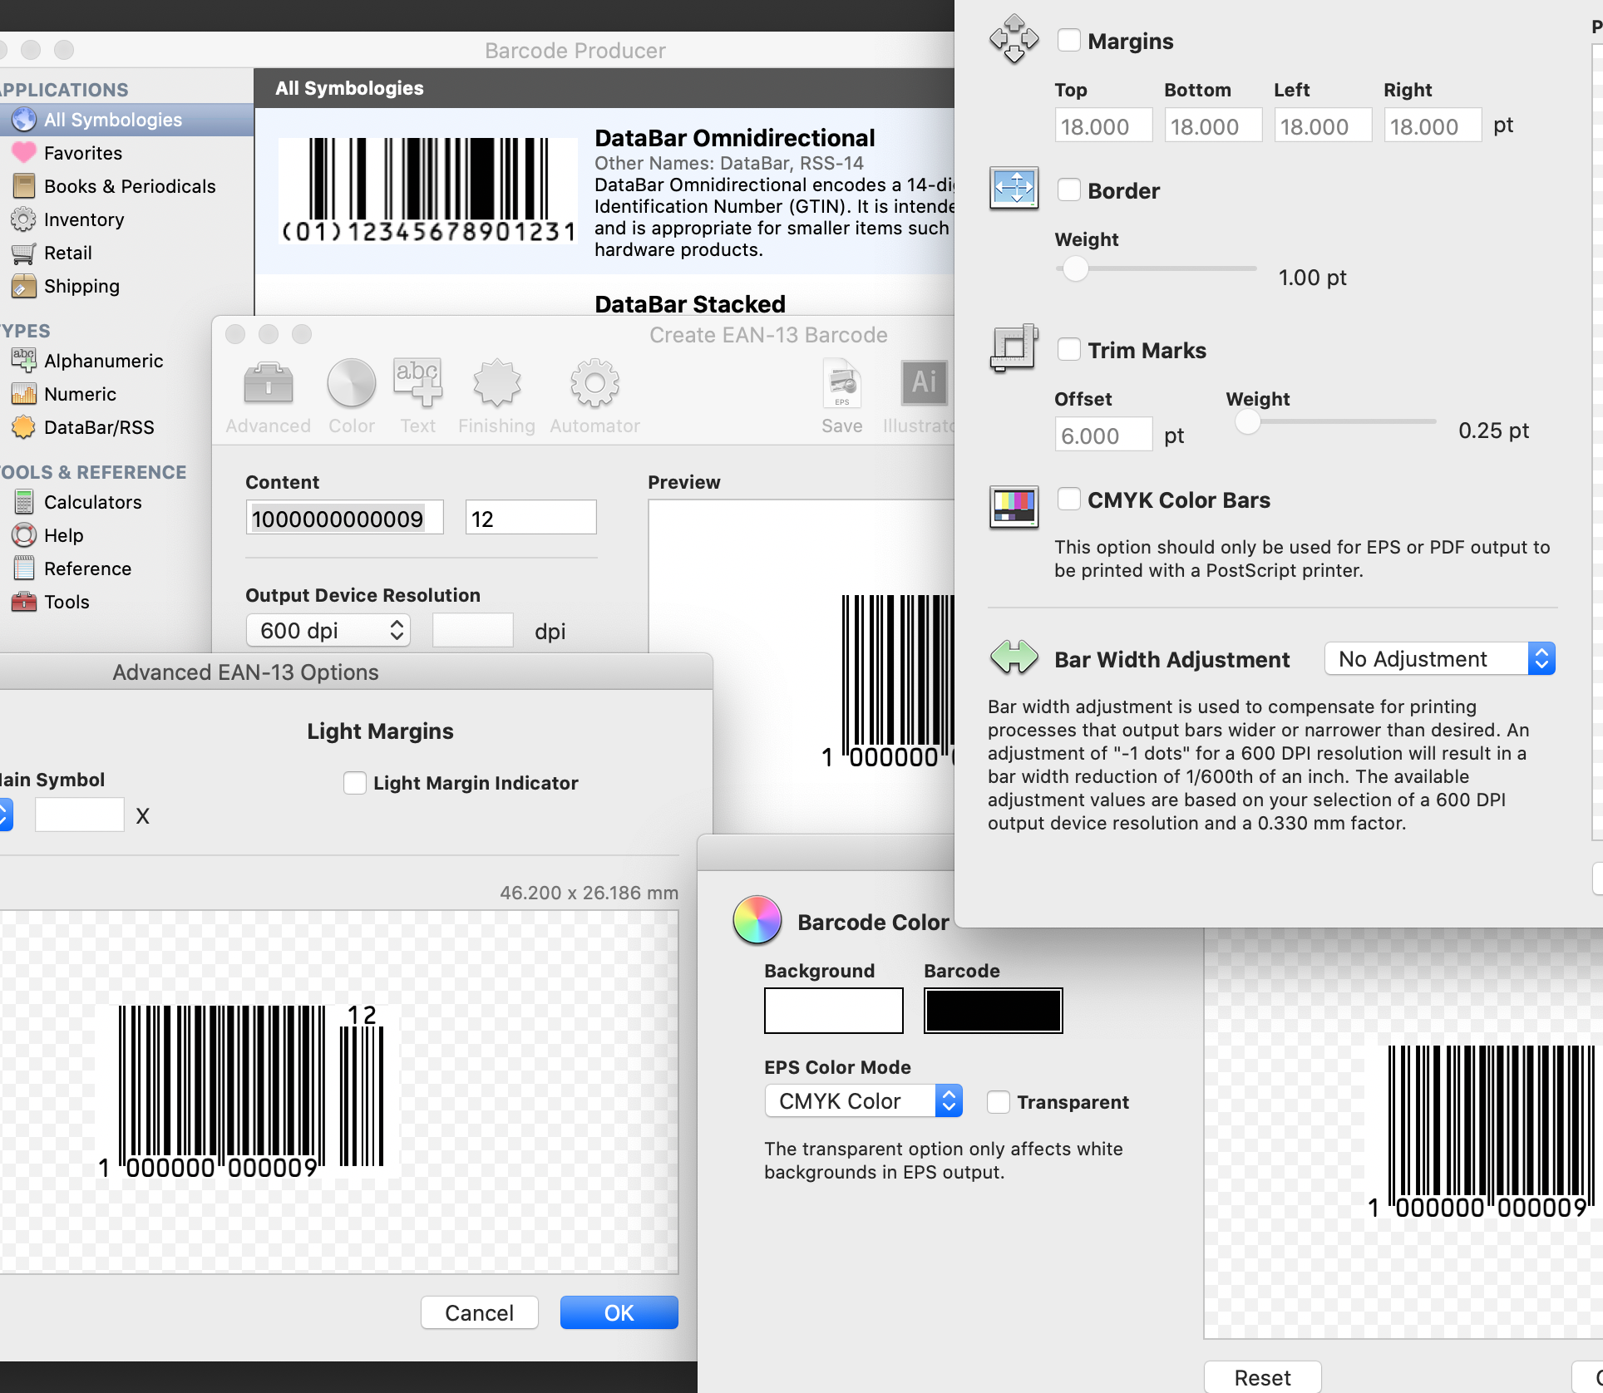This screenshot has height=1393, width=1603.
Task: Open the Finishing toolbar icon
Action: 496,384
